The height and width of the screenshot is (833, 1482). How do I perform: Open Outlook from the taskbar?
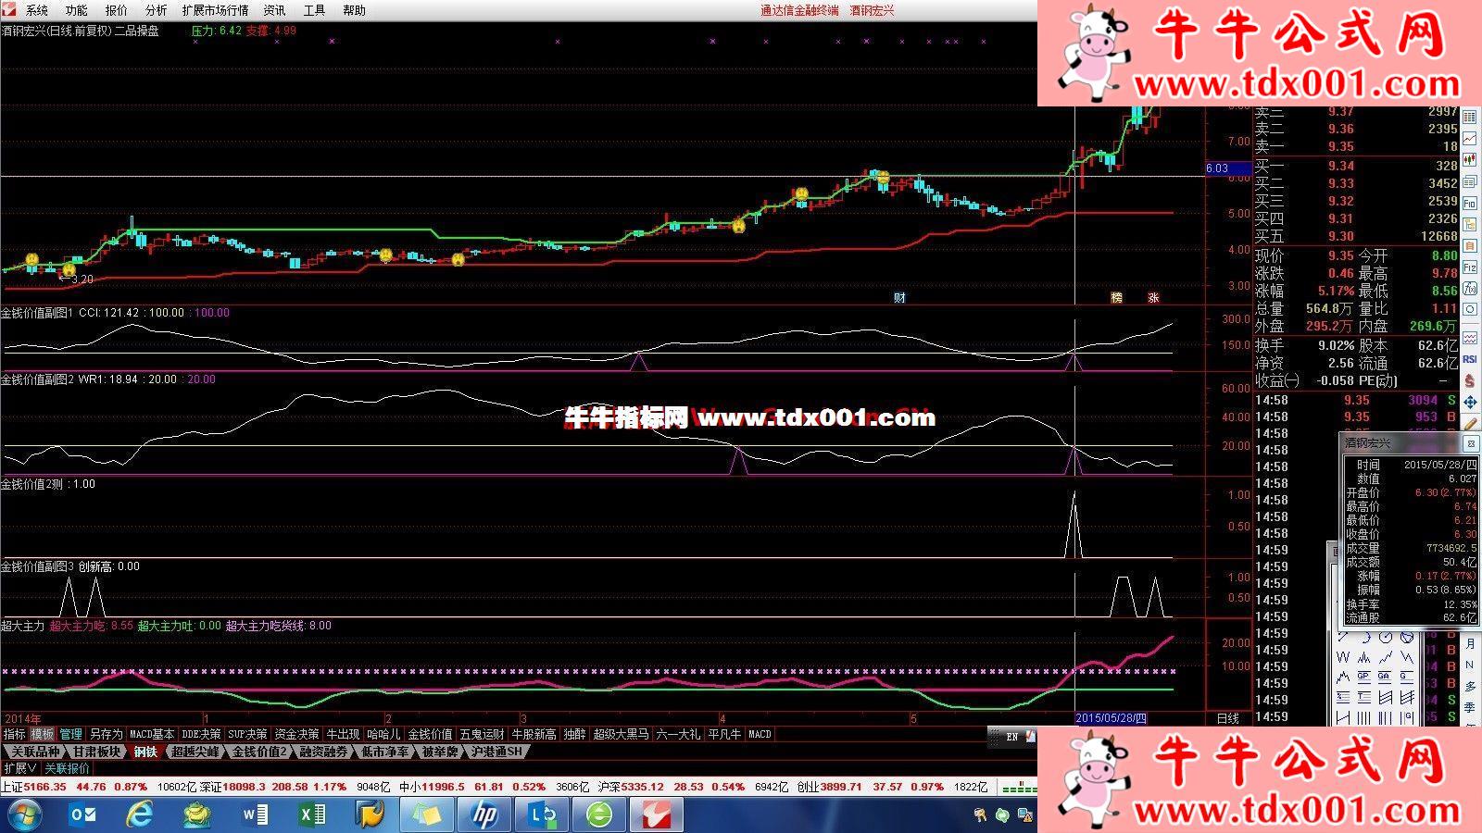pyautogui.click(x=83, y=814)
